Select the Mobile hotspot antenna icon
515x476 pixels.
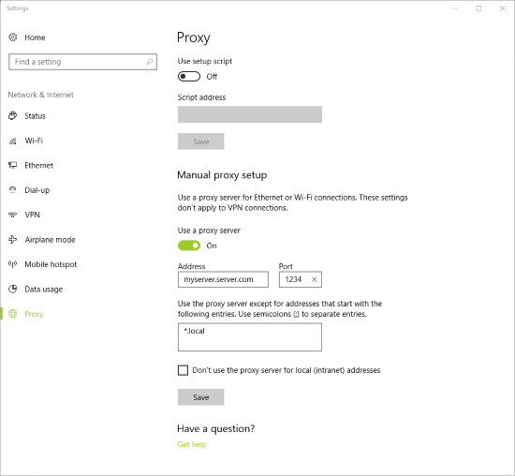[x=13, y=264]
